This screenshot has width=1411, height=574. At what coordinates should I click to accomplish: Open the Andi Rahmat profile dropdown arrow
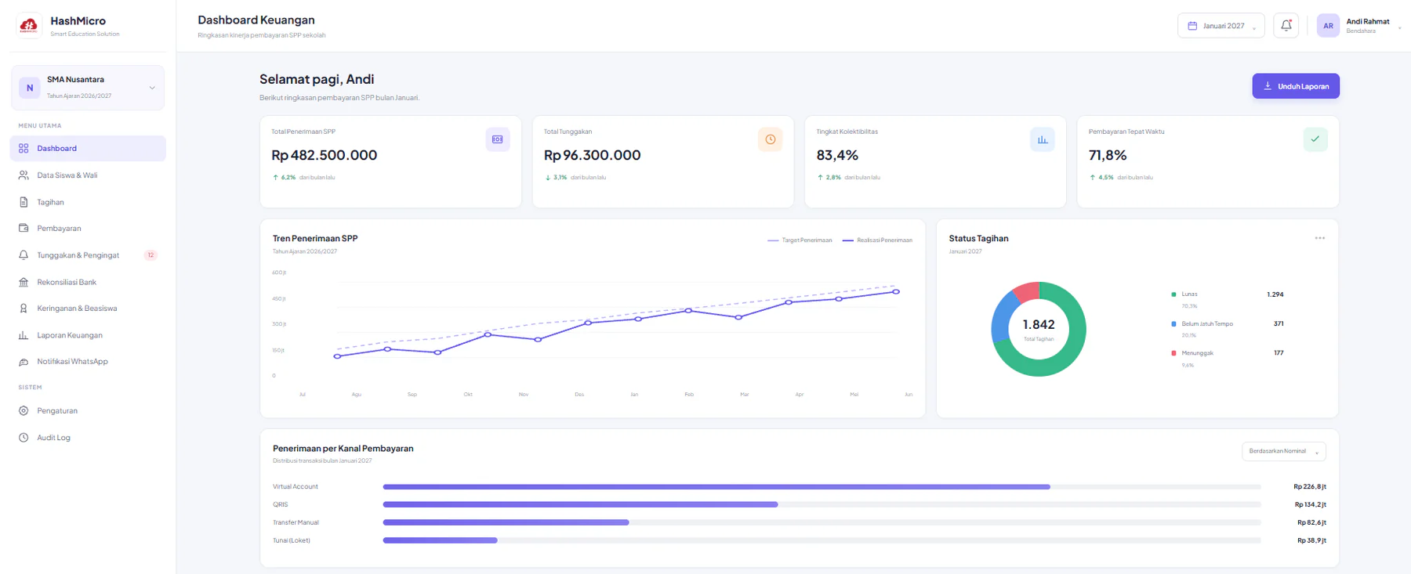[x=1400, y=27]
